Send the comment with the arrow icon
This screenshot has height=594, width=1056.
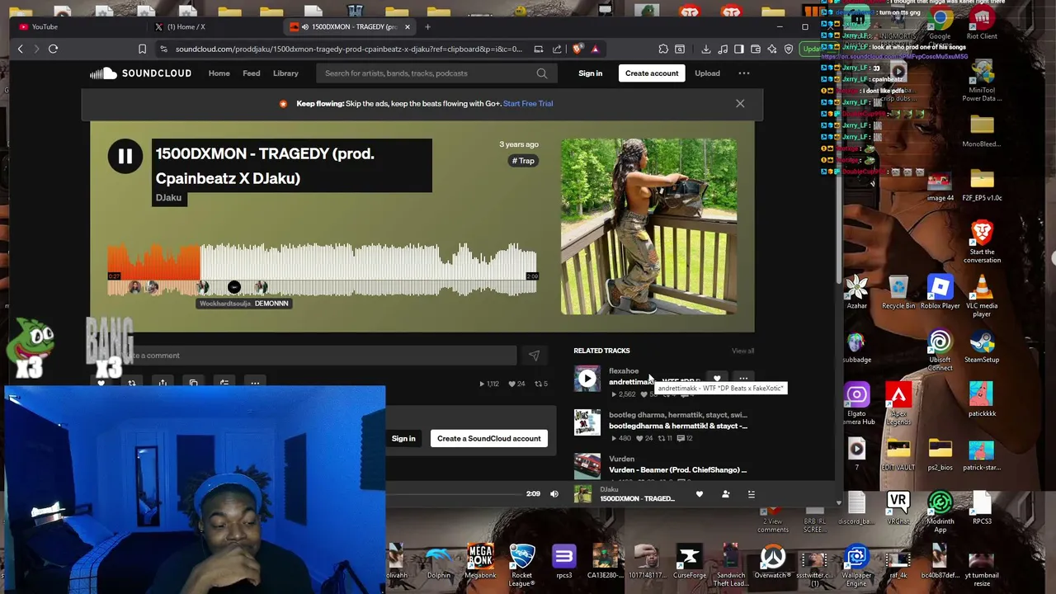[x=534, y=356]
